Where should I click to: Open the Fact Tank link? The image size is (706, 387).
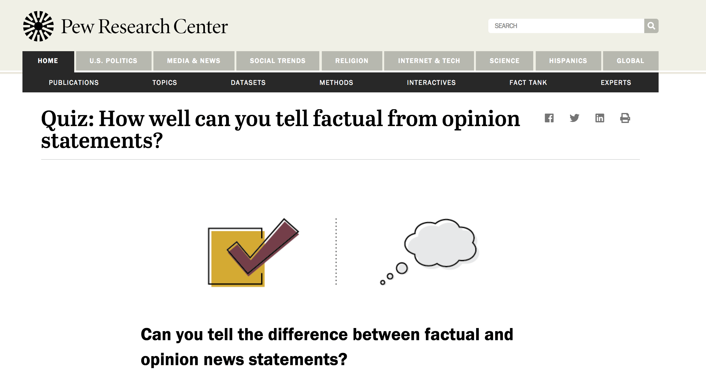coord(528,83)
